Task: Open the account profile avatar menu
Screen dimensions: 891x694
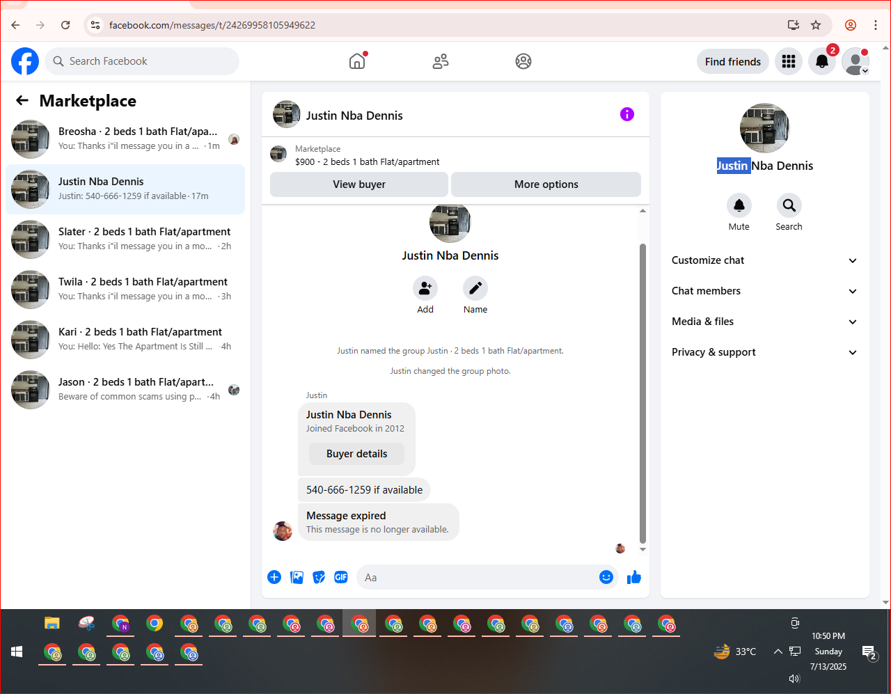Action: pyautogui.click(x=855, y=61)
